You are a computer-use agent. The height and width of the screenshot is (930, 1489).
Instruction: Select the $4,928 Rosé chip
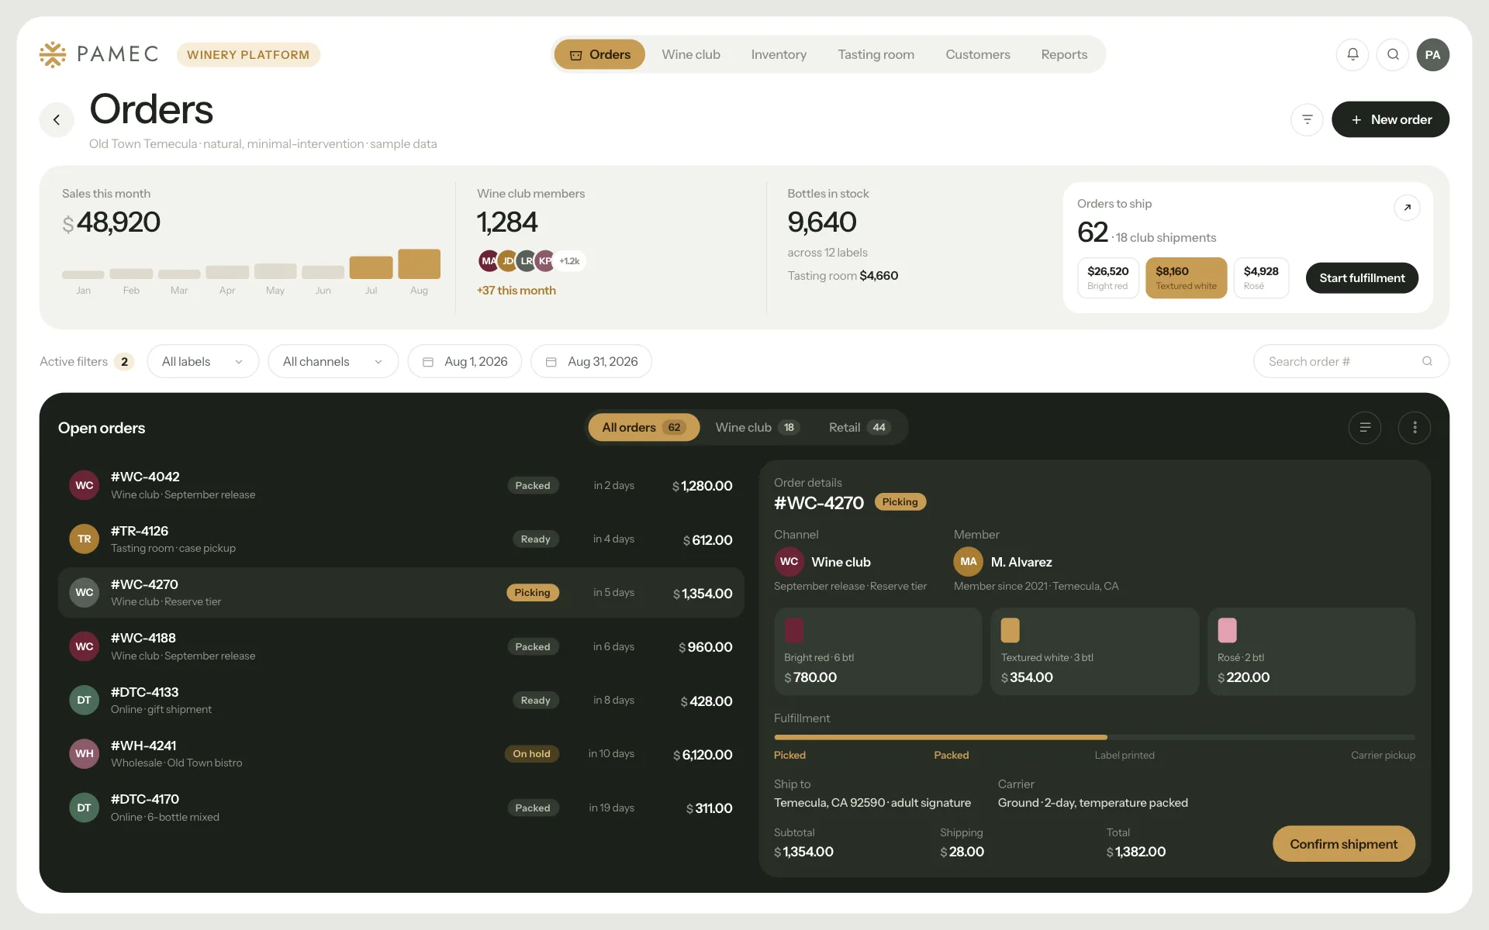point(1261,278)
